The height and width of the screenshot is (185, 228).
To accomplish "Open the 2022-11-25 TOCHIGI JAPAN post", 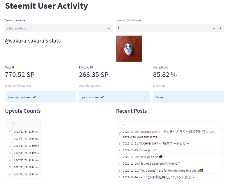I will (x=169, y=134).
